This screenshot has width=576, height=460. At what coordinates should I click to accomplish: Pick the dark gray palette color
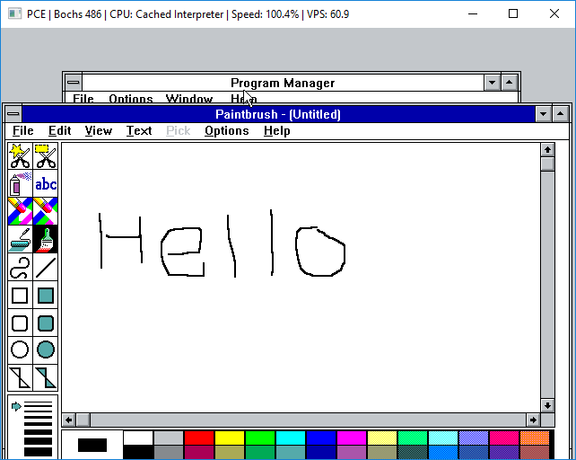(169, 452)
